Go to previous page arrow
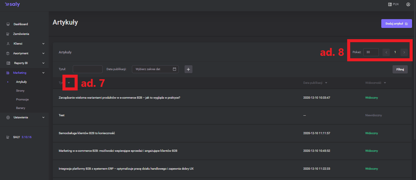This screenshot has width=416, height=180. click(x=386, y=52)
